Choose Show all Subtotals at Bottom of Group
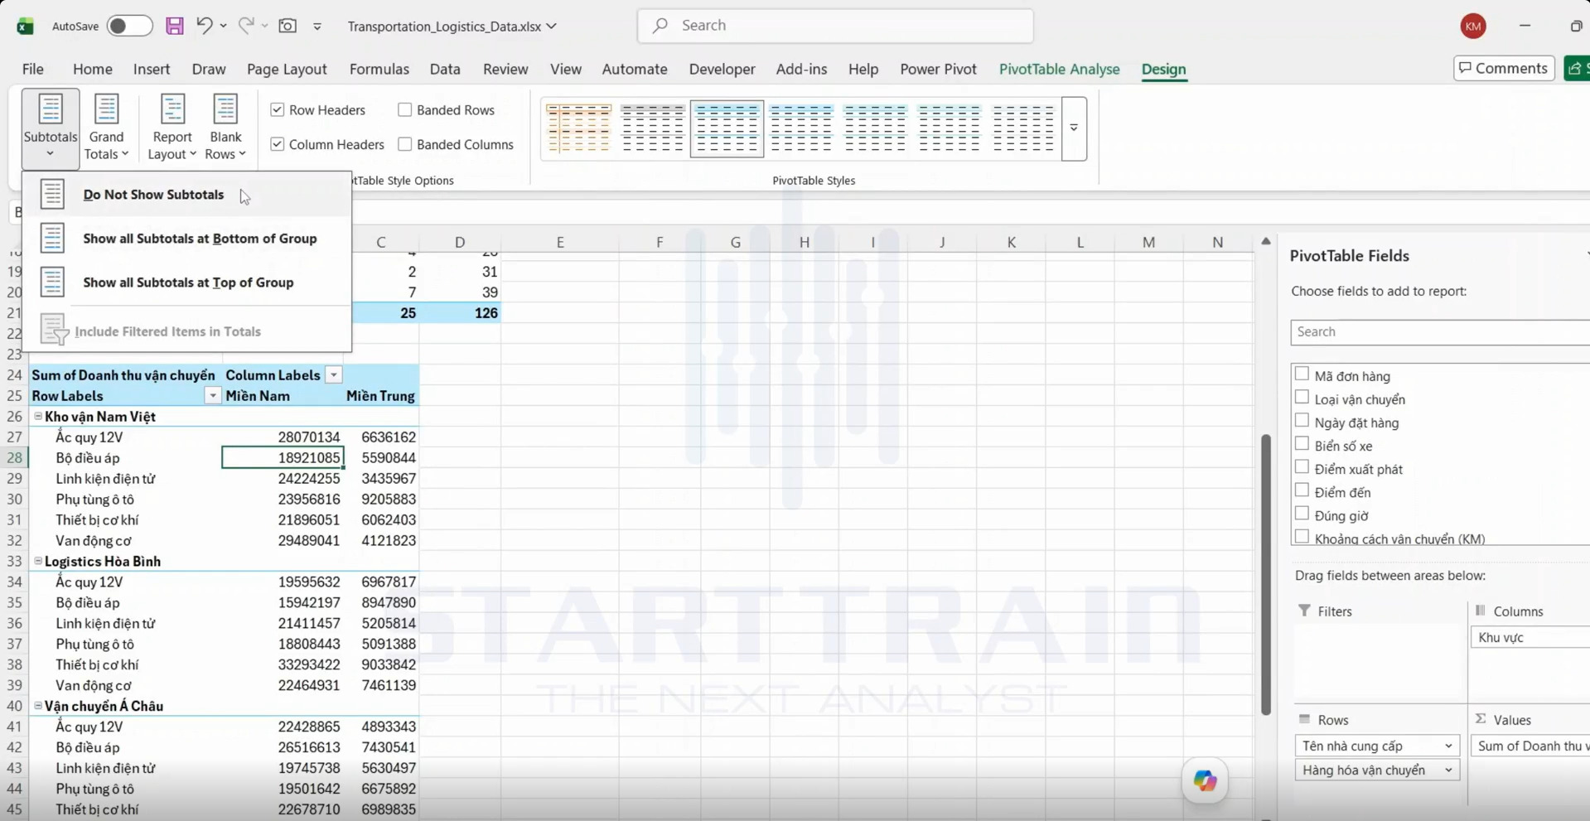This screenshot has width=1590, height=821. point(187,239)
